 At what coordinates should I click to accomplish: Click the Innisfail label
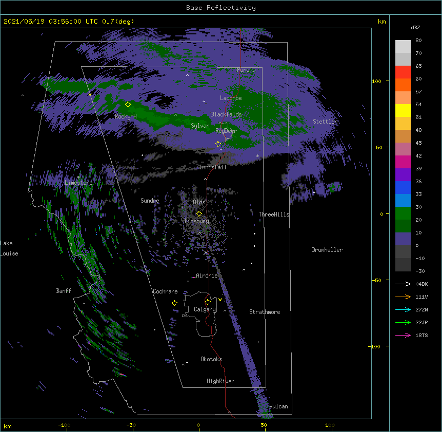[x=213, y=167]
